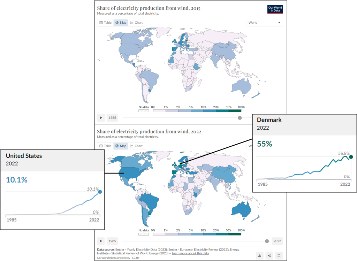Switch to the Table tab on the 2022 chart
Image resolution: width=357 pixels, height=261 pixels.
106,146
